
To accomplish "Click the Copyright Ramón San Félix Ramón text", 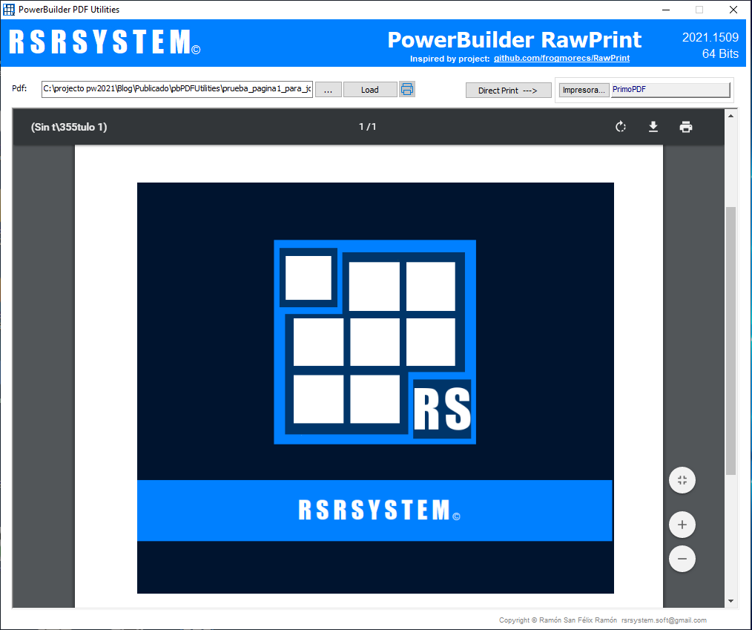I will pyautogui.click(x=558, y=620).
